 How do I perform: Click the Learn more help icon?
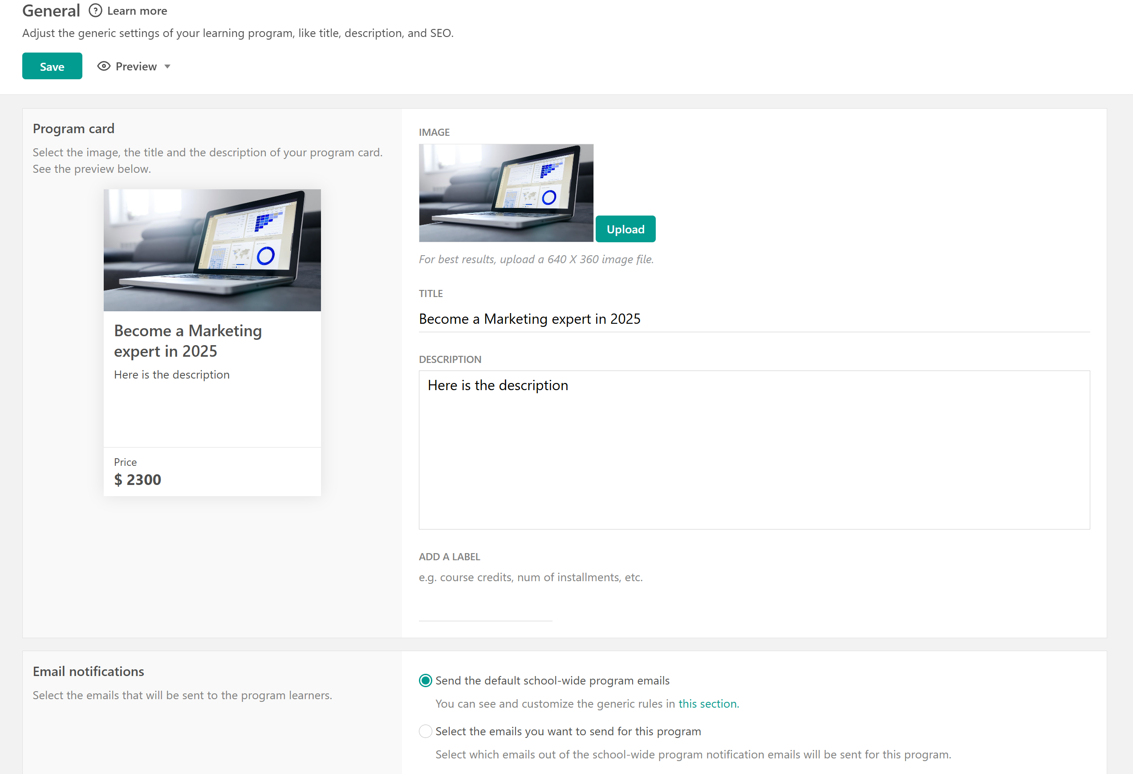96,10
